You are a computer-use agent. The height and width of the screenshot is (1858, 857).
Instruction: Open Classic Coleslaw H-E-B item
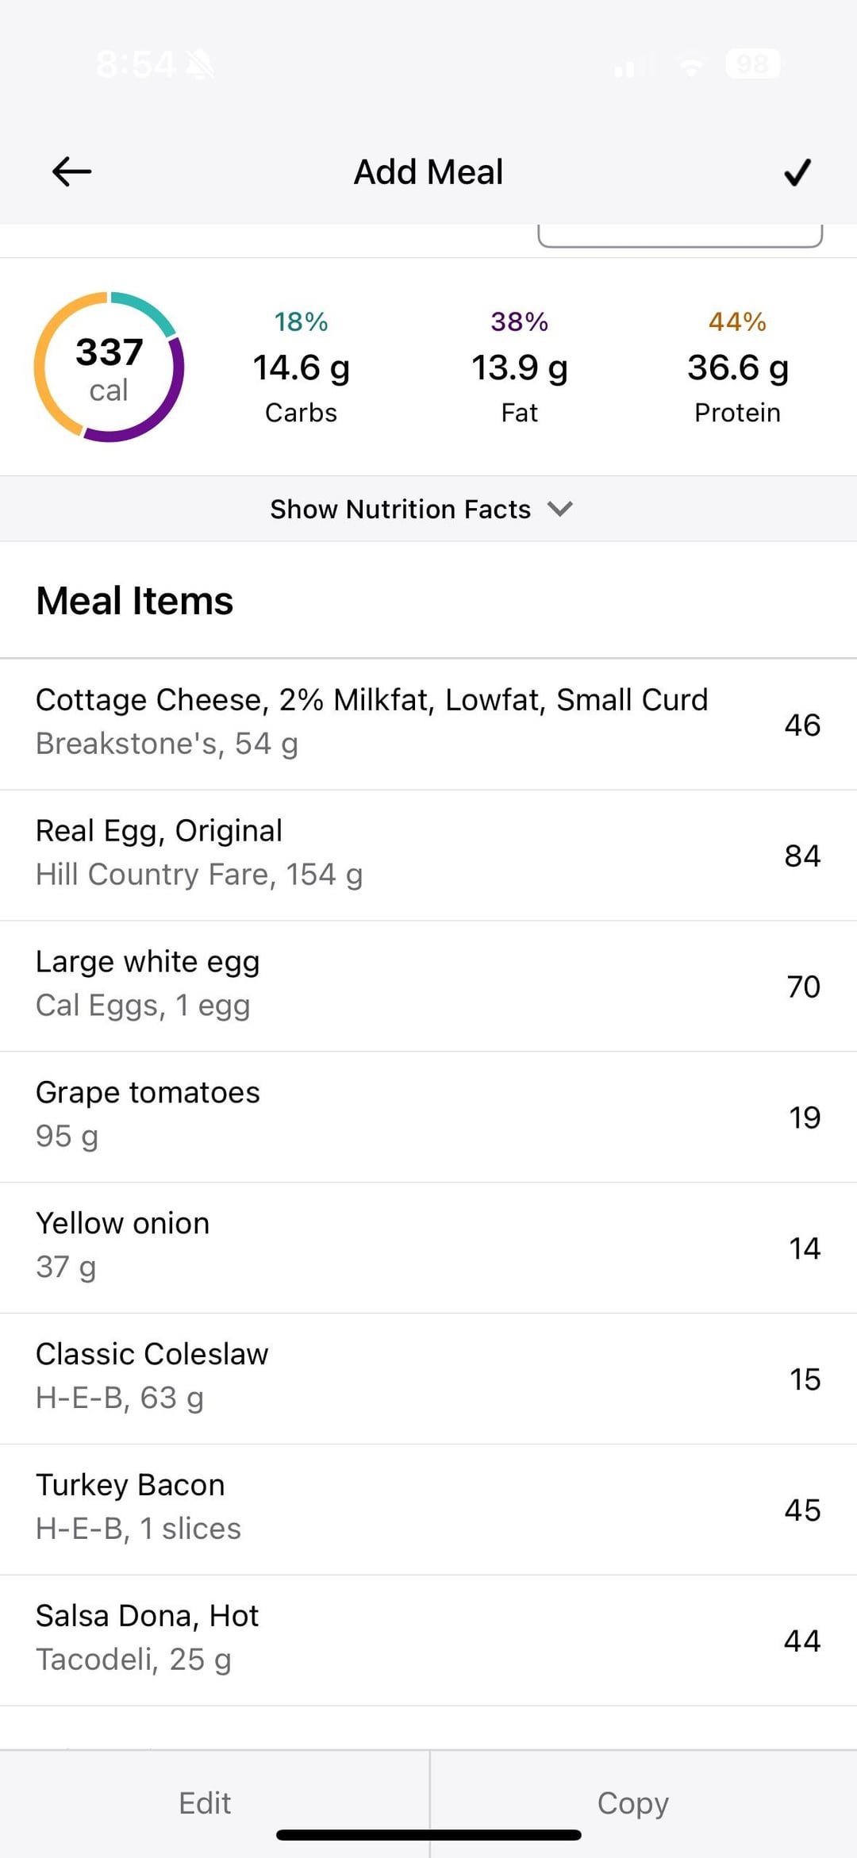[428, 1378]
